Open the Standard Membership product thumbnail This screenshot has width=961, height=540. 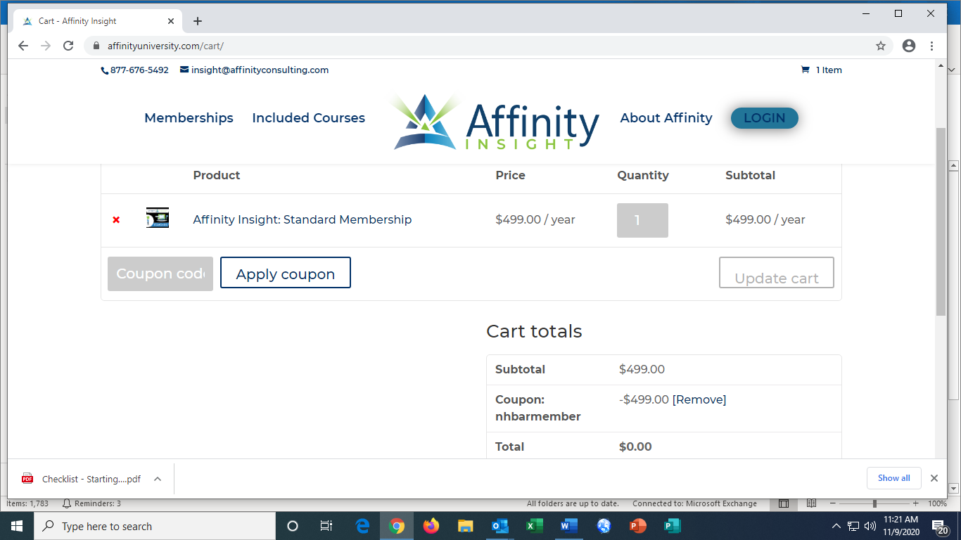(158, 218)
